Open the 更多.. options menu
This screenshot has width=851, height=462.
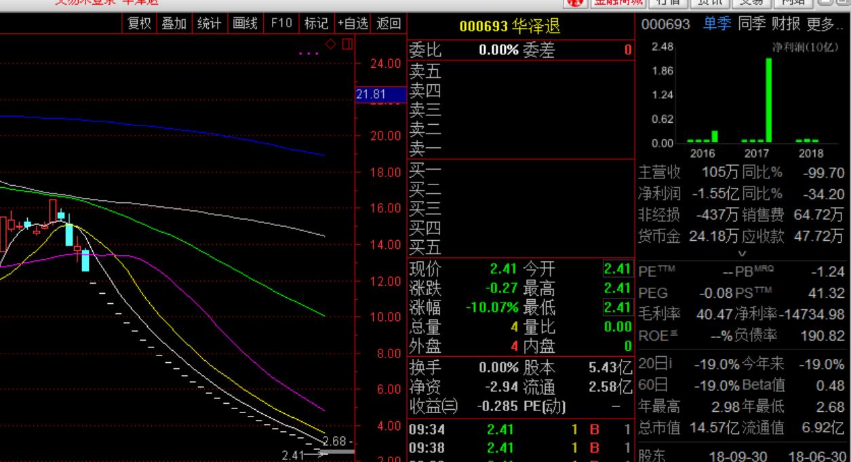[823, 24]
